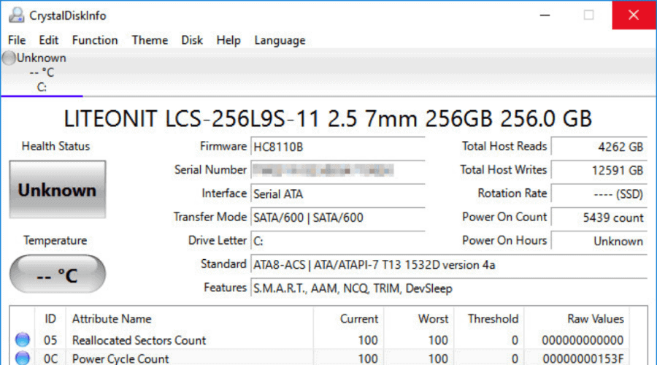The height and width of the screenshot is (365, 657).
Task: Click the Drive Letter field C:
Action: pyautogui.click(x=338, y=241)
